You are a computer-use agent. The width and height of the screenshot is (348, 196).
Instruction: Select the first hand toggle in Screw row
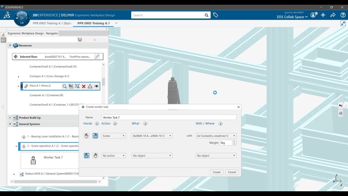pyautogui.click(x=87, y=136)
